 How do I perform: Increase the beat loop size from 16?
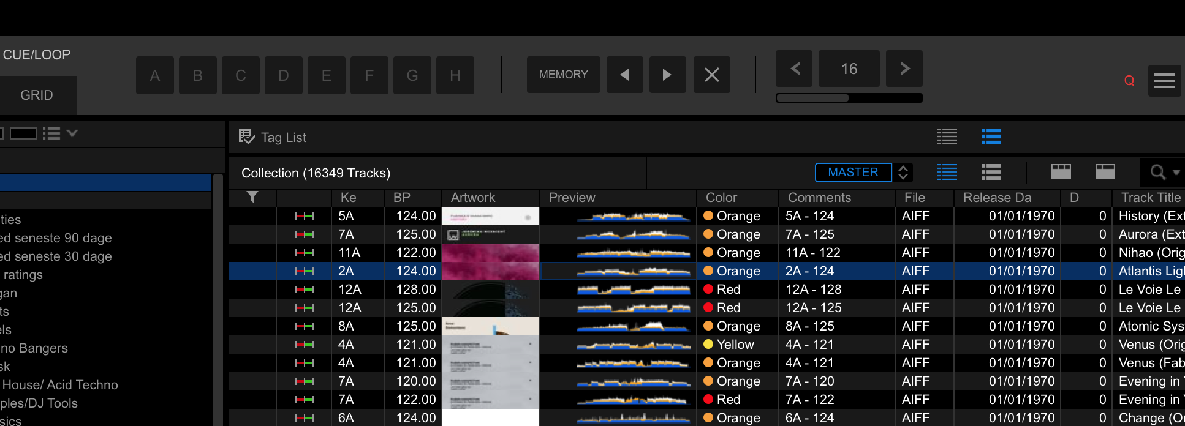904,69
